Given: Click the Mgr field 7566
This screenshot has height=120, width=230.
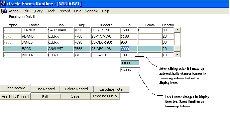Looking at the screenshot, I should [82, 49].
